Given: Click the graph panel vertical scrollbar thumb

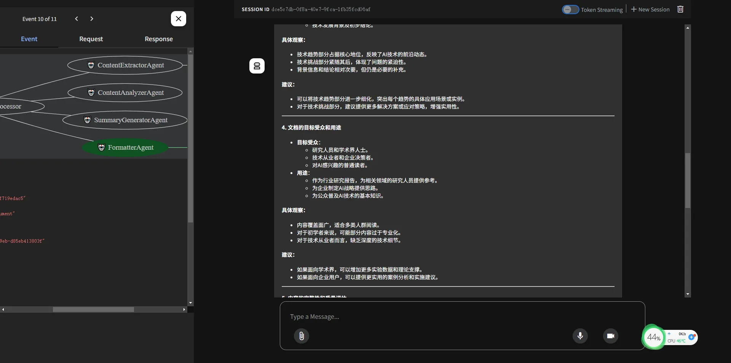Looking at the screenshot, I should click(190, 139).
